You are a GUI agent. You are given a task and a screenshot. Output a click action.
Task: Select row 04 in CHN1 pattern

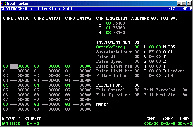click(16, 85)
